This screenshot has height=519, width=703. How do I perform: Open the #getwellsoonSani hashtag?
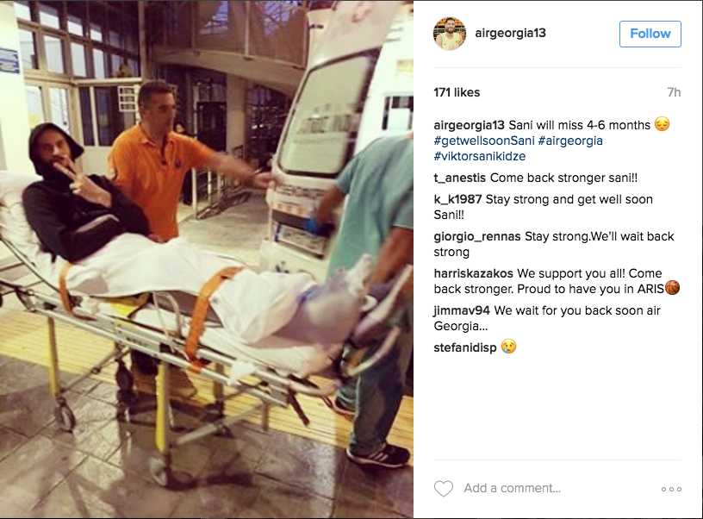coord(484,141)
